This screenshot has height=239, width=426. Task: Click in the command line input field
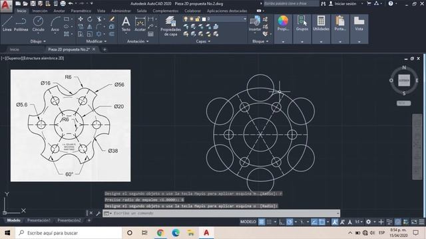click(x=222, y=213)
